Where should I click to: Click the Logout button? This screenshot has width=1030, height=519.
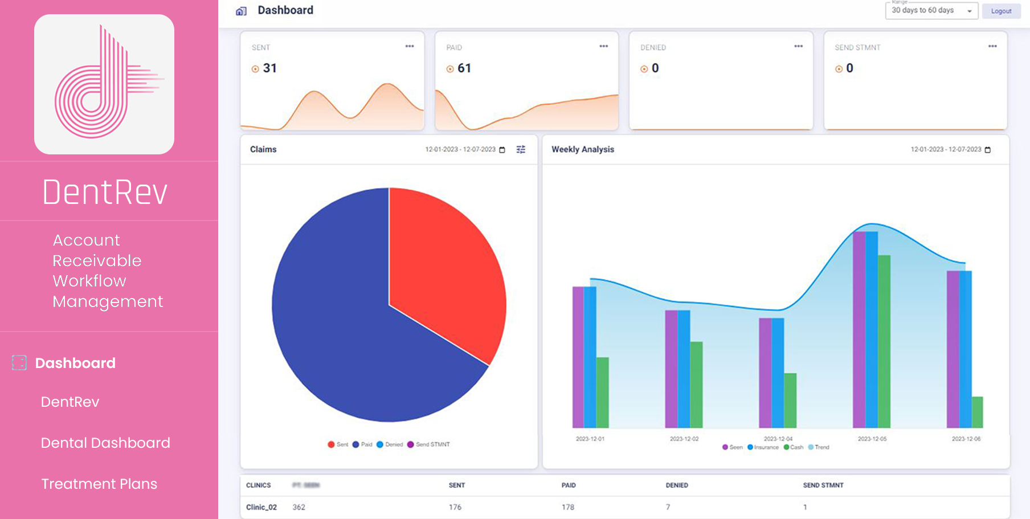coord(1001,11)
